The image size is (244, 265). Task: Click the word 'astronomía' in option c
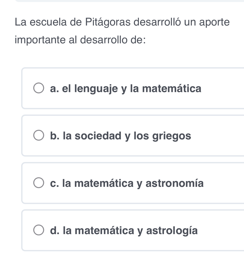(x=175, y=184)
